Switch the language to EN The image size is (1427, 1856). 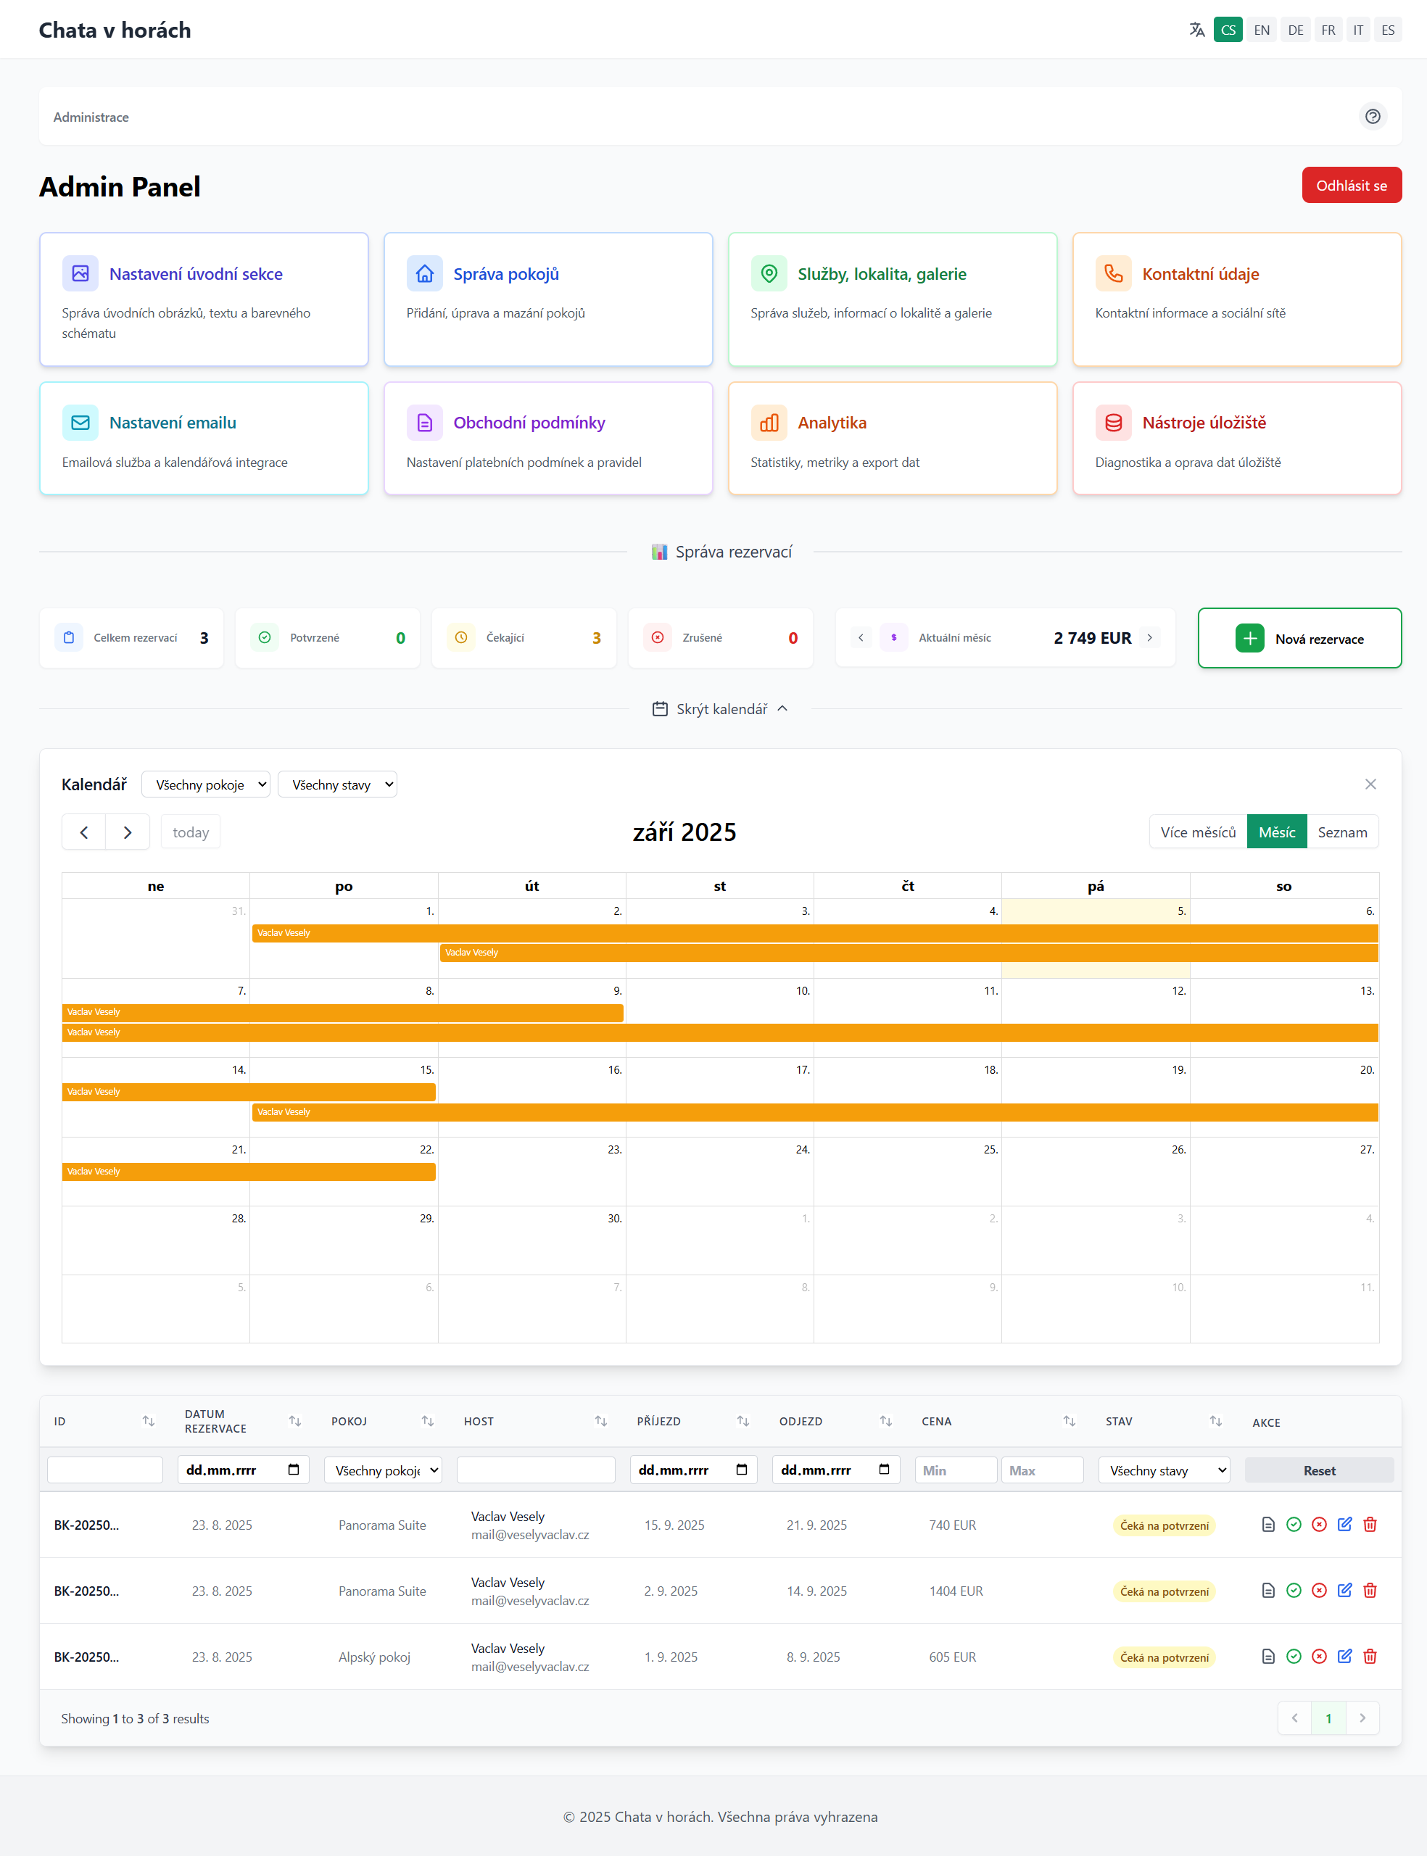pos(1262,30)
